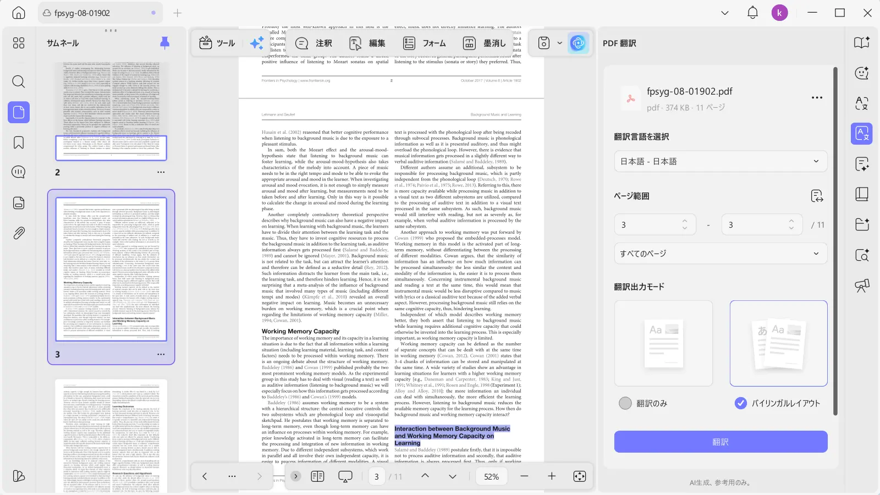Image resolution: width=880 pixels, height=495 pixels.
Task: Open the 墨消し tab
Action: 484,43
